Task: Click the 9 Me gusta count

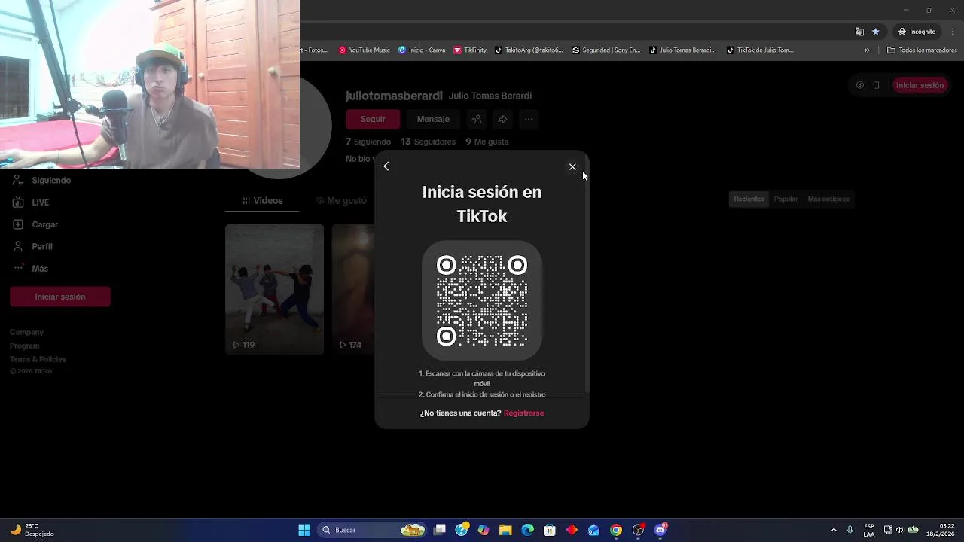Action: coord(487,142)
